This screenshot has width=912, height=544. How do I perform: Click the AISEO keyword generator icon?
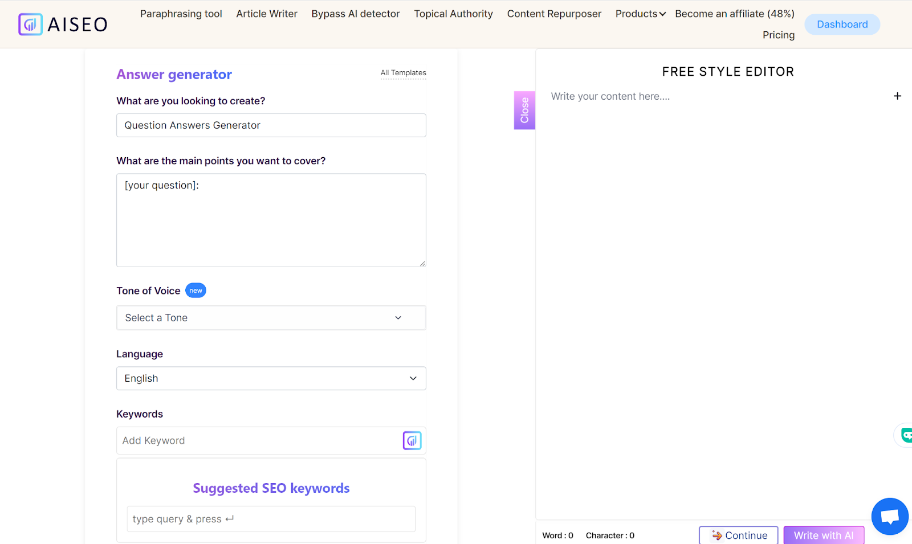point(412,440)
